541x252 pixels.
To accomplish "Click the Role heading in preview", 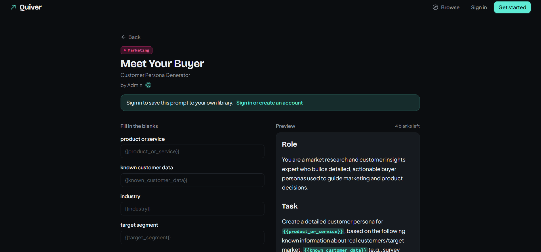I will pos(289,144).
